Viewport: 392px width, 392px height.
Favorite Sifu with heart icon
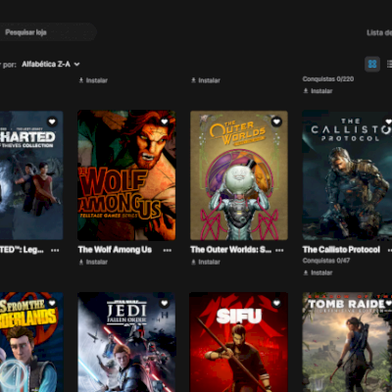pos(276,303)
